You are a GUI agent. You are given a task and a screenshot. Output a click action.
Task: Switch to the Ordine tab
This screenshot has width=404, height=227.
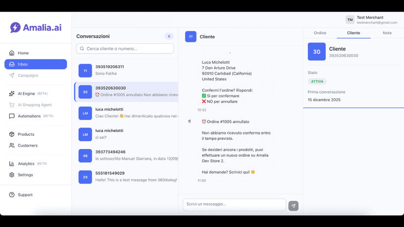[320, 33]
